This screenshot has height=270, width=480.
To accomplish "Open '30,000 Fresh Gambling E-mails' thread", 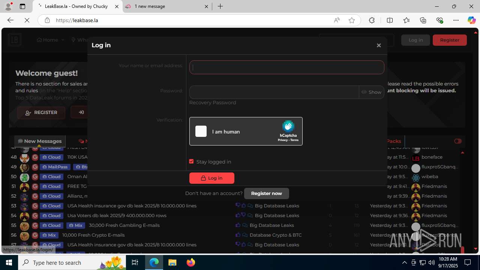I will (124, 225).
